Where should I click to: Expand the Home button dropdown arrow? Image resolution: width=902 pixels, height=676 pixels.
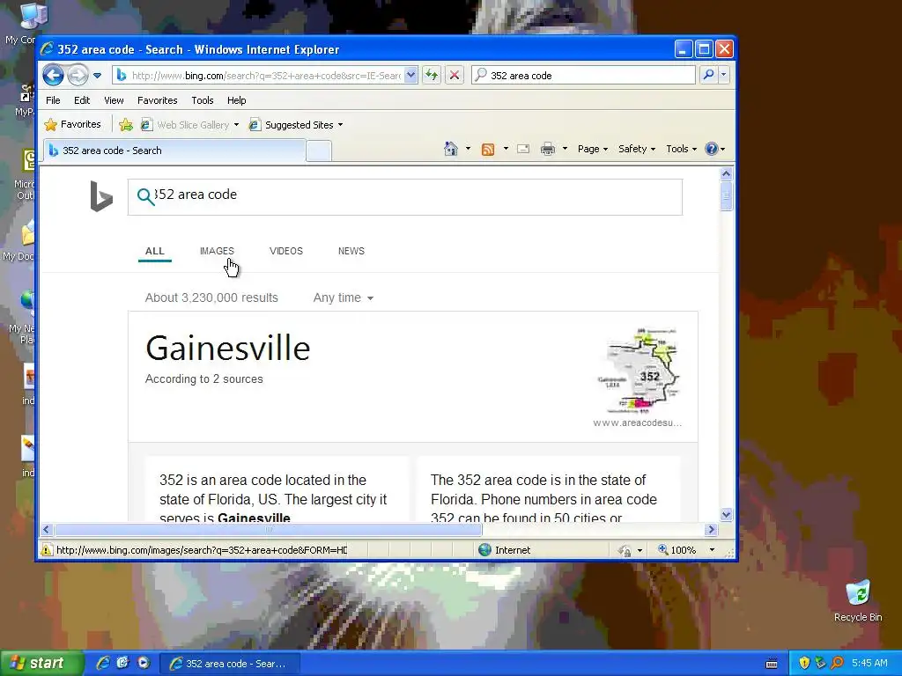click(468, 149)
